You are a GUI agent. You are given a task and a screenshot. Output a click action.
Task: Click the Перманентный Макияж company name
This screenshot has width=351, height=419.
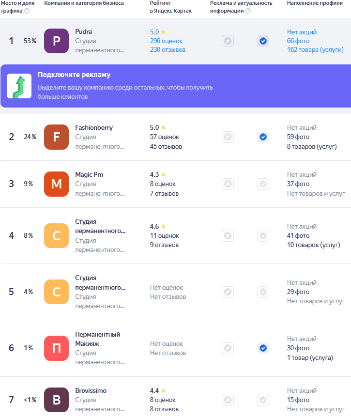pos(97,339)
